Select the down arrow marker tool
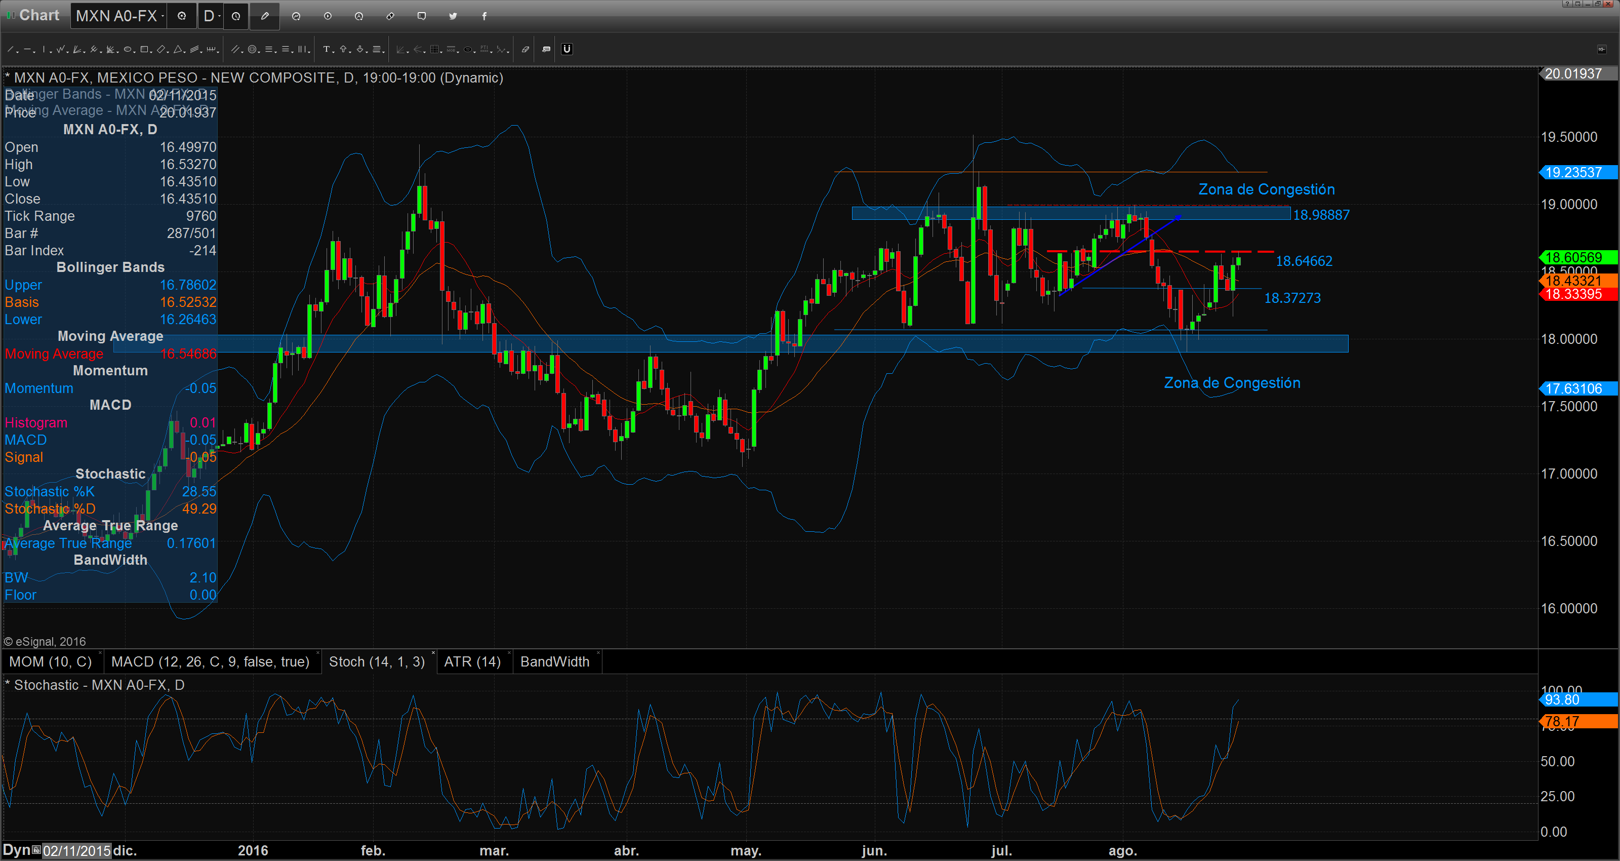This screenshot has width=1620, height=861. [360, 49]
